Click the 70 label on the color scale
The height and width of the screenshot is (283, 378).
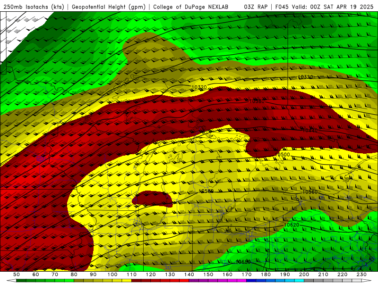55,275
